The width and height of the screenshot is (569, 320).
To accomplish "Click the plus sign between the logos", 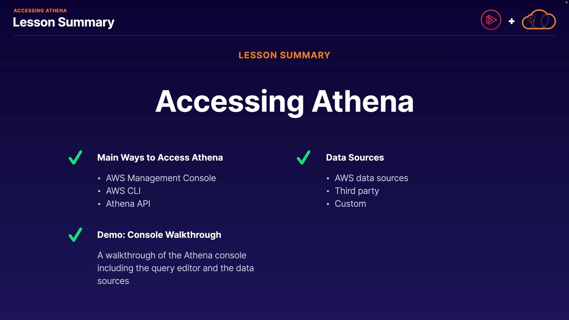I will click(512, 21).
